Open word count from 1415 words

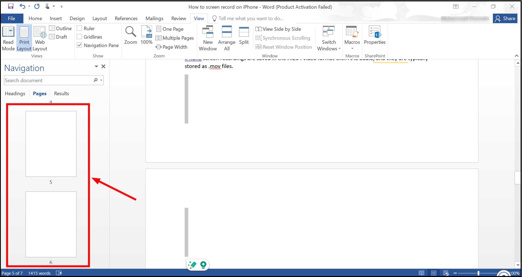pyautogui.click(x=39, y=273)
